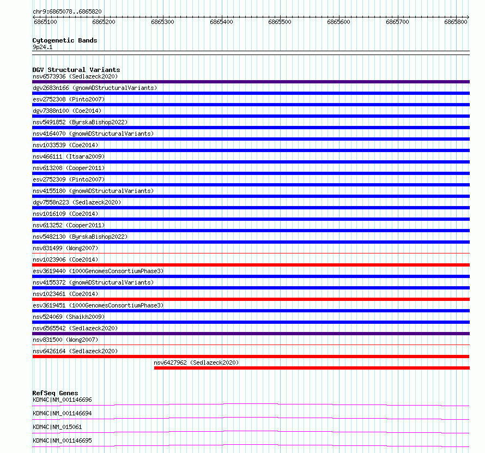This screenshot has height=453, width=485.
Task: Select nsv5482130 (ByrskaBishop2022) label
Action: [80, 237]
